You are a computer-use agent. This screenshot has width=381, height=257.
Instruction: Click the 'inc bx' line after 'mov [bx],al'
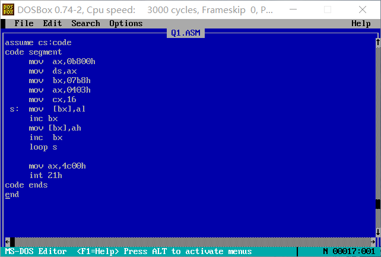43,119
